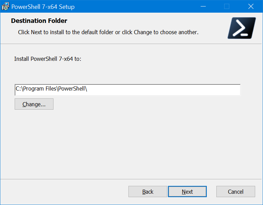Open the Change... folder browser
The image size is (263, 205).
click(x=34, y=104)
